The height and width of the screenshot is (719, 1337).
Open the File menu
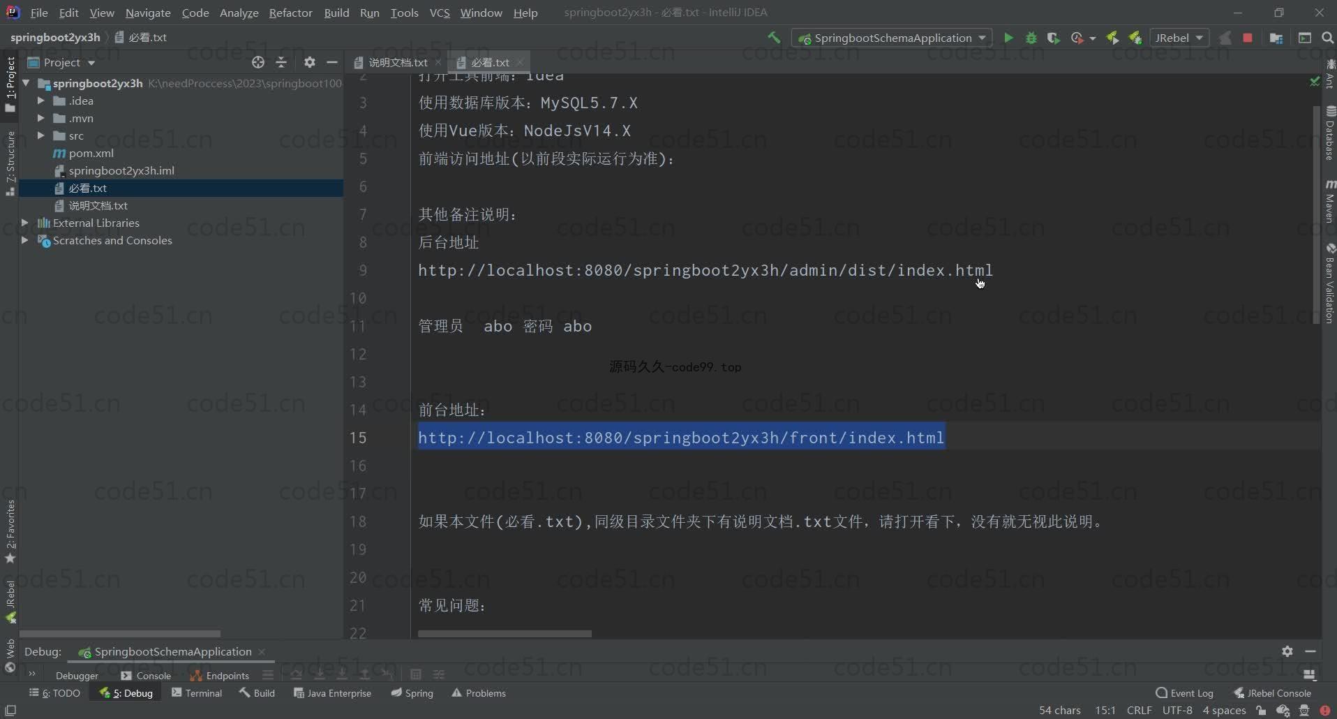pyautogui.click(x=39, y=13)
